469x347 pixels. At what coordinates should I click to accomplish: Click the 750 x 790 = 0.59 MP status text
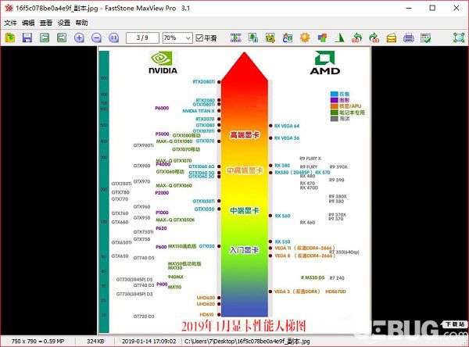38,342
